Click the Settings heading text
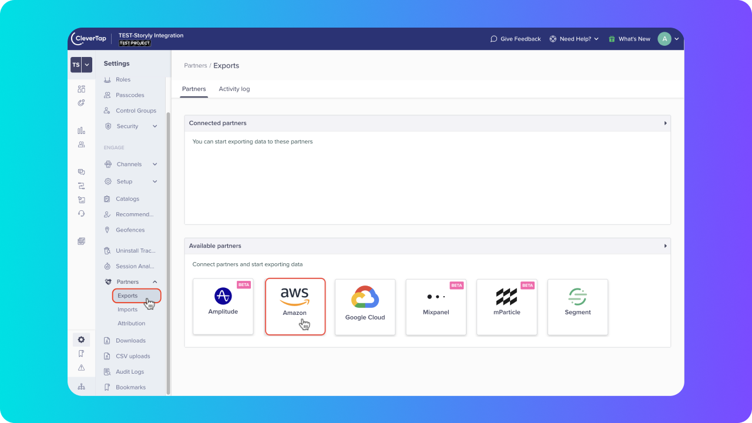This screenshot has width=752, height=423. click(117, 63)
